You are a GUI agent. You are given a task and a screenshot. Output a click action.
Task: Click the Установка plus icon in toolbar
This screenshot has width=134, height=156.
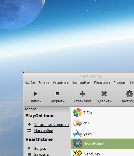(82, 94)
